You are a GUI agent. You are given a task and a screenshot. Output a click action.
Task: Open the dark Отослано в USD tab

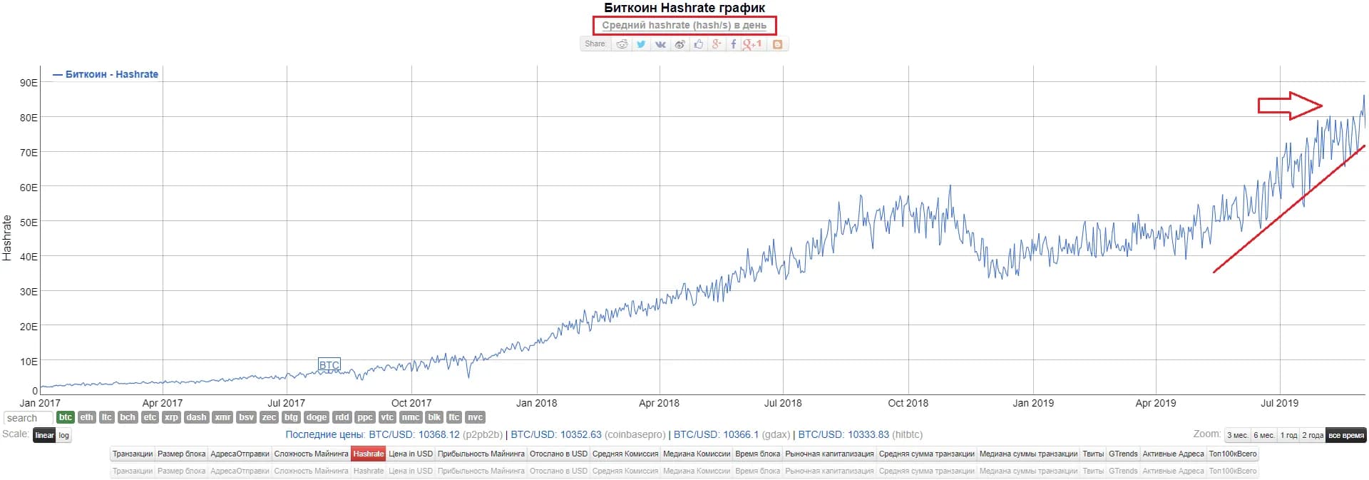coord(558,454)
